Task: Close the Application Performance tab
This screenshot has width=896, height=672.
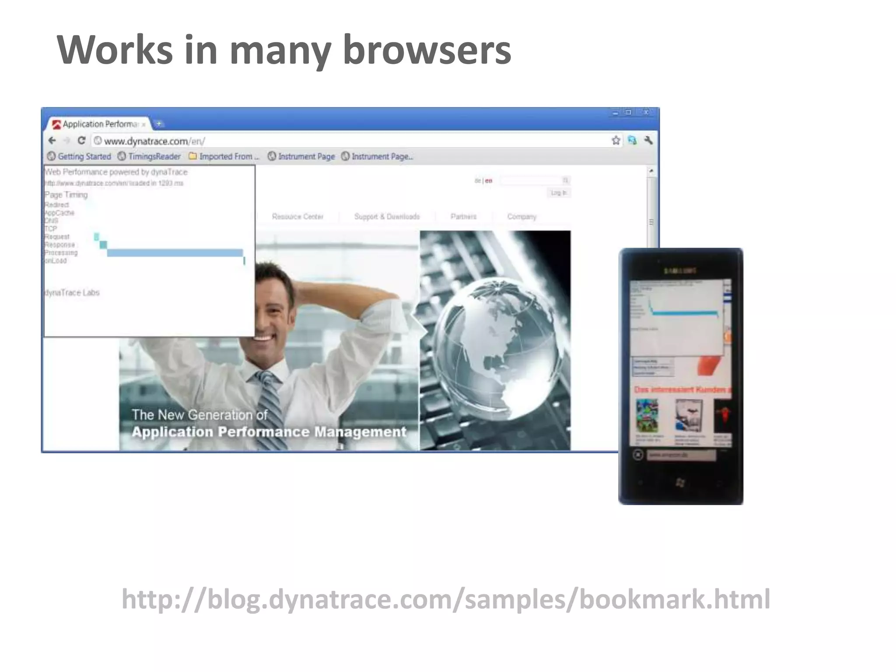Action: point(143,125)
